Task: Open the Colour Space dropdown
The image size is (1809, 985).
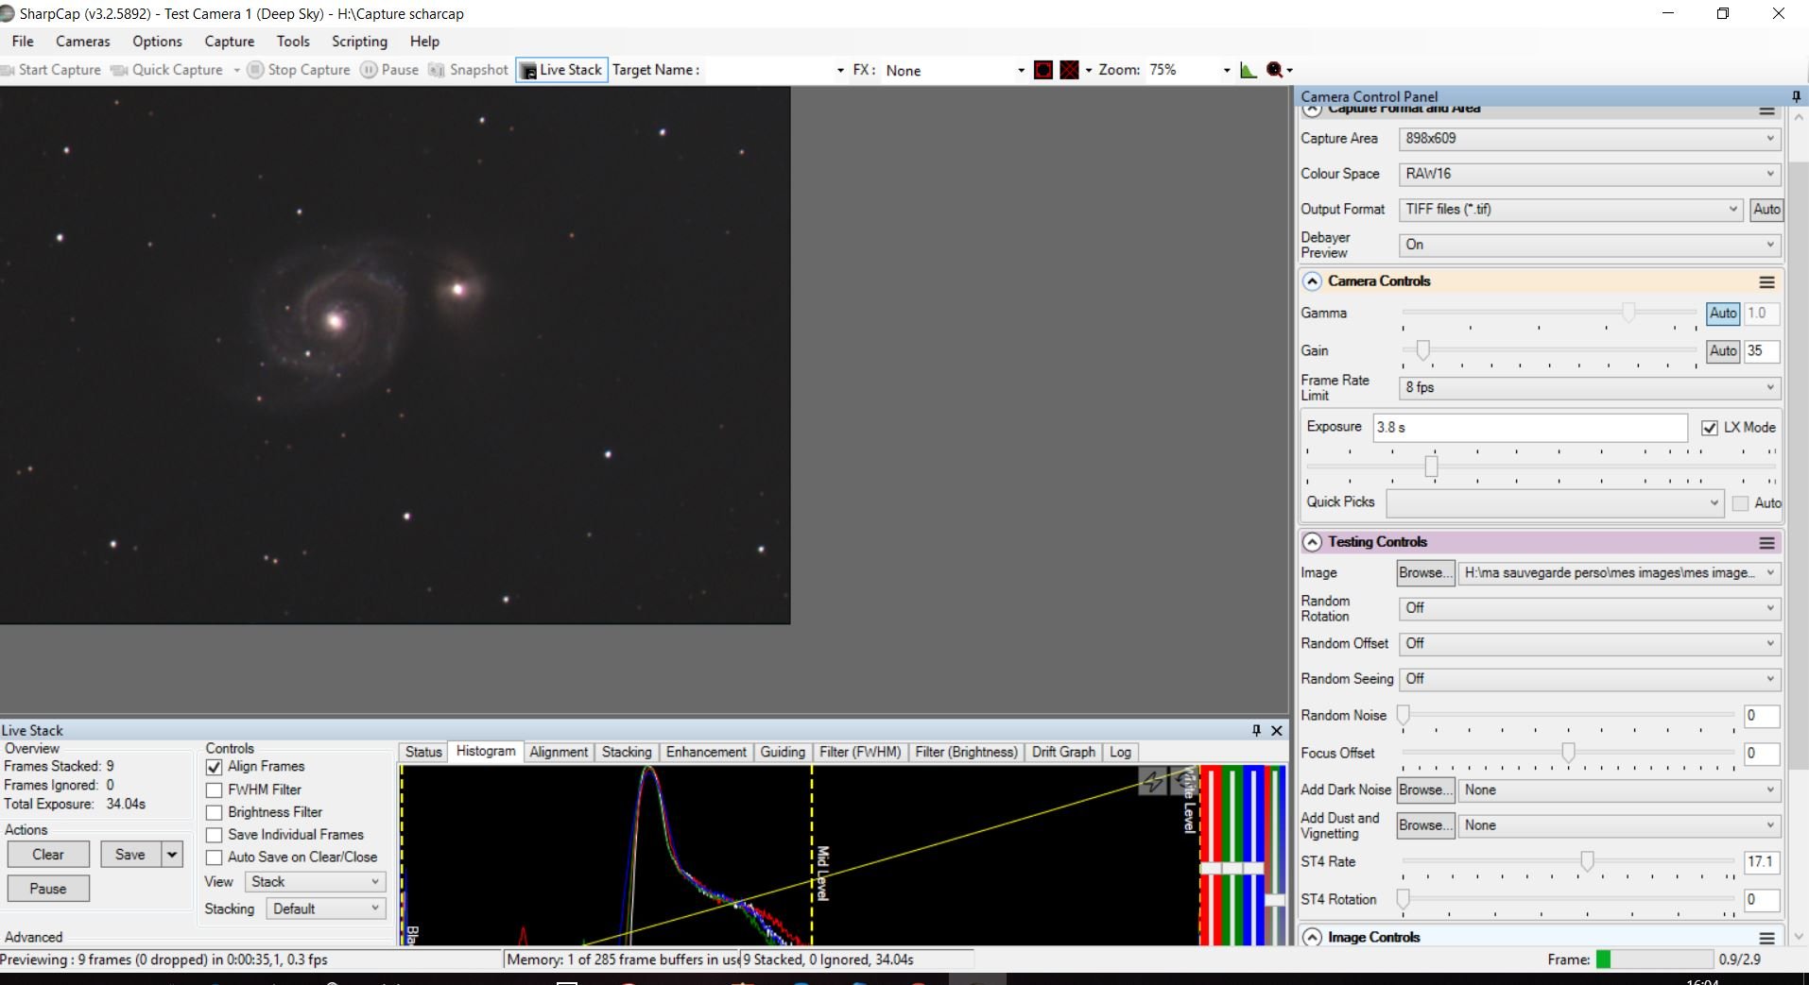Action: (1589, 174)
